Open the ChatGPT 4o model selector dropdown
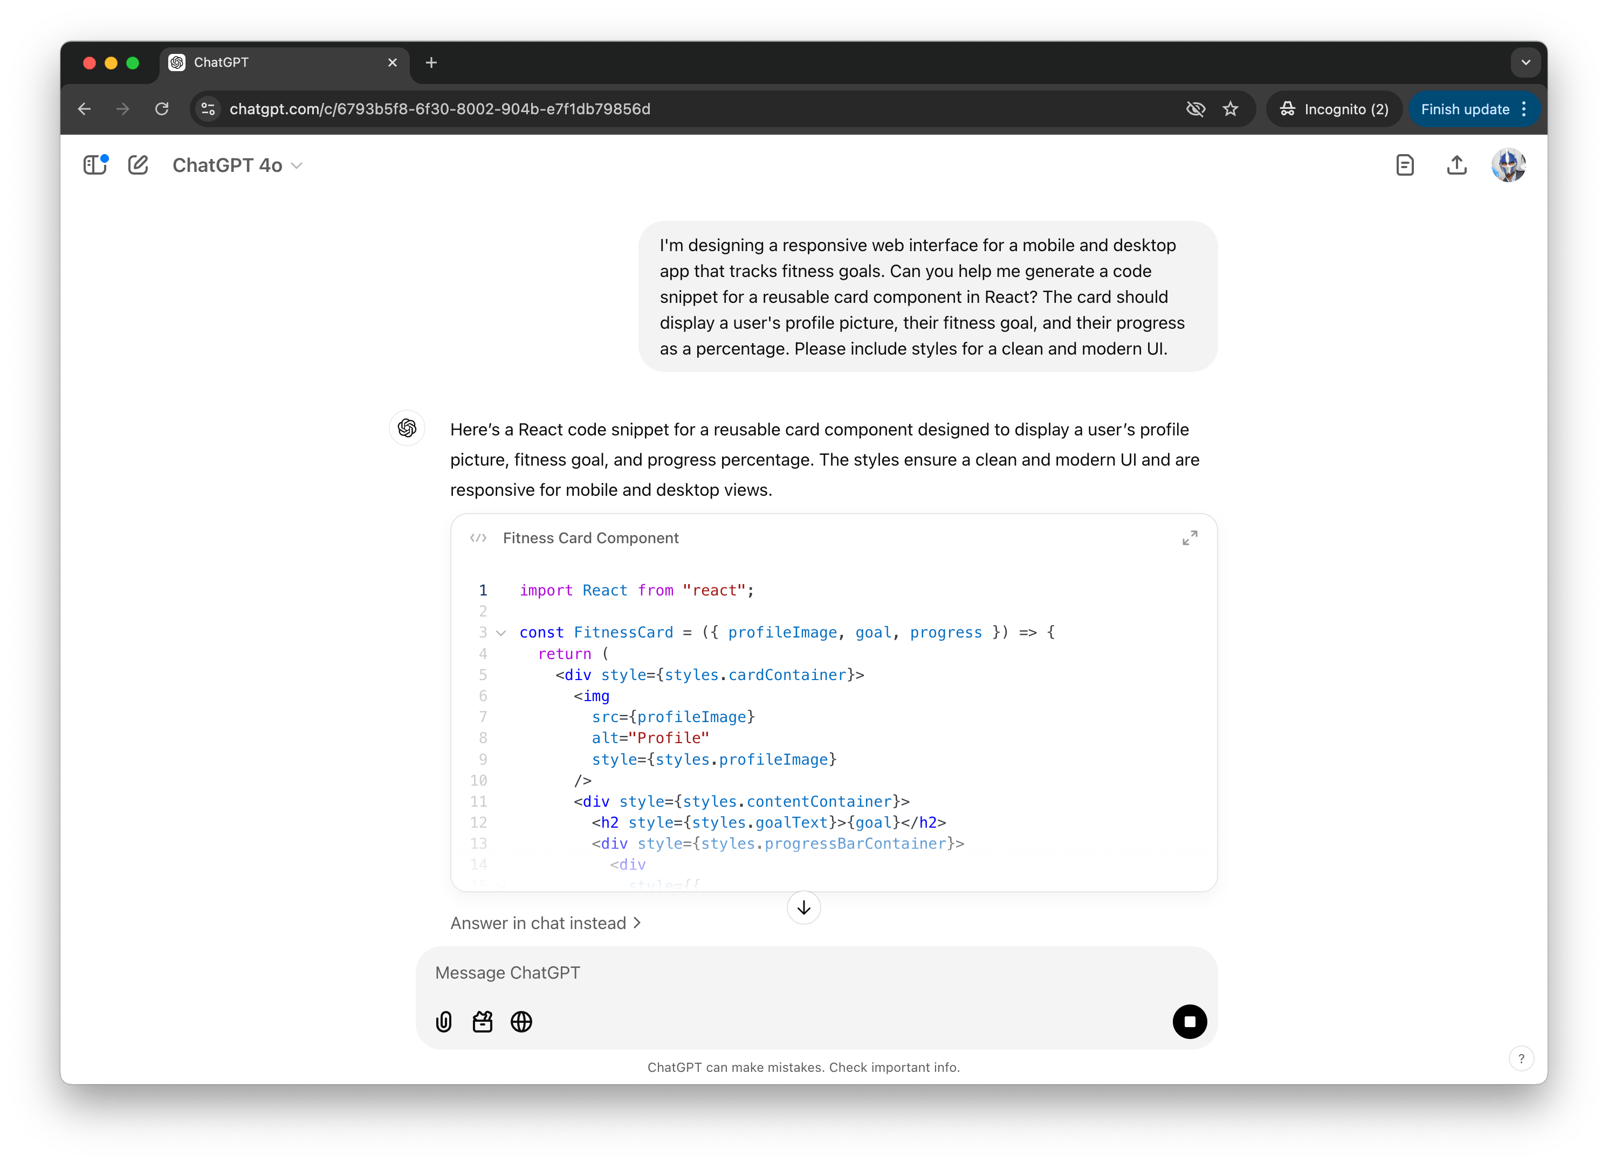1608x1164 pixels. tap(237, 165)
